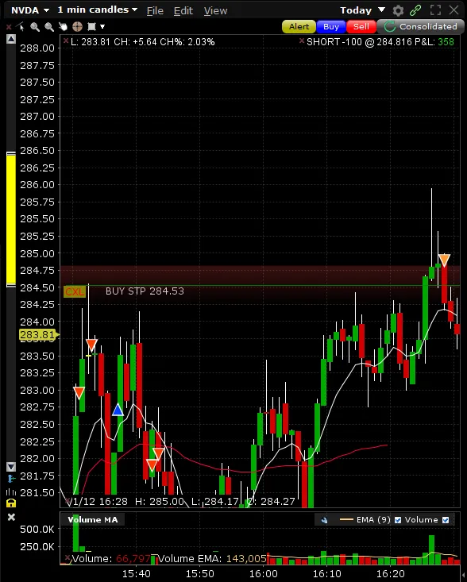Open chart settings gear icon
This screenshot has height=582, width=467.
coord(398,10)
